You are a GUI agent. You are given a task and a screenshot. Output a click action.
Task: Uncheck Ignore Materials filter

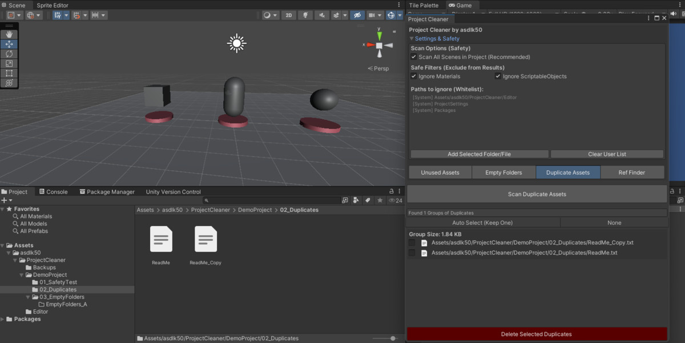coord(414,76)
